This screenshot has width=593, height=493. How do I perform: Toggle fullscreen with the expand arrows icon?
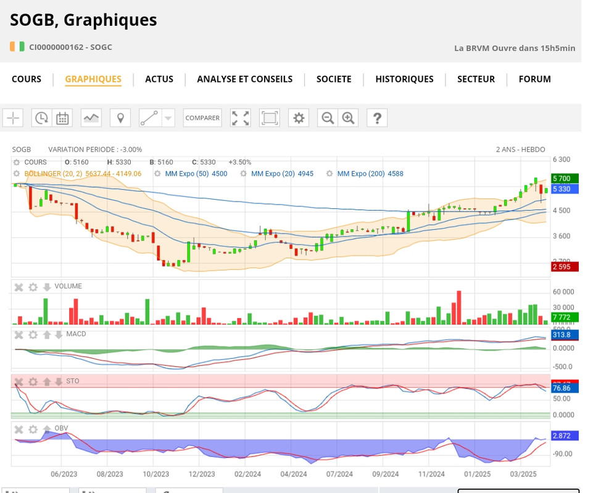tap(241, 118)
